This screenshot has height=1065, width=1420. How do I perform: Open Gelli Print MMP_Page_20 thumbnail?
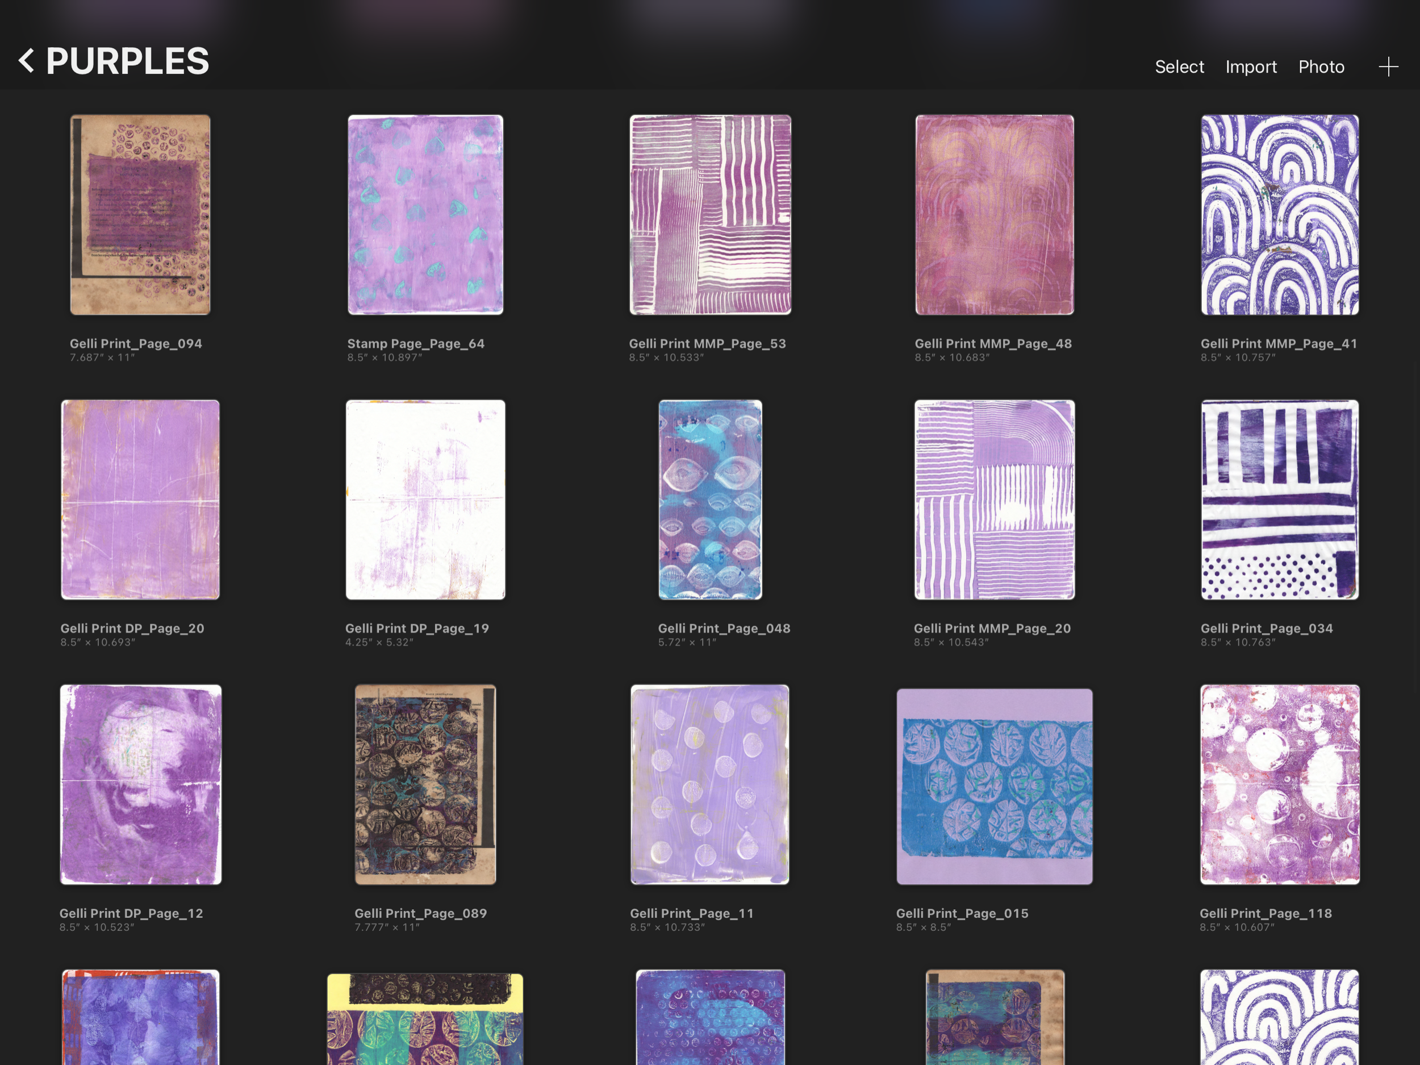pos(994,500)
